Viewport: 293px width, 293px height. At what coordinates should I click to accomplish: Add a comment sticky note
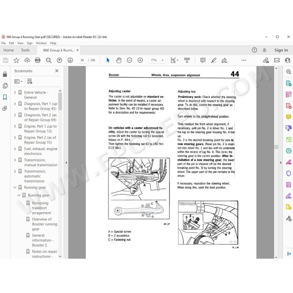(x=203, y=60)
